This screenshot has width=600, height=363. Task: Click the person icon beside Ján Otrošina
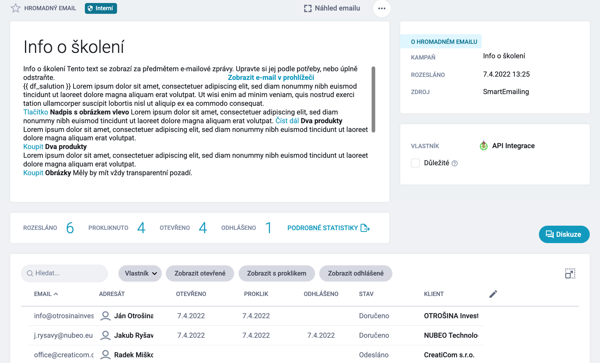[x=105, y=316]
